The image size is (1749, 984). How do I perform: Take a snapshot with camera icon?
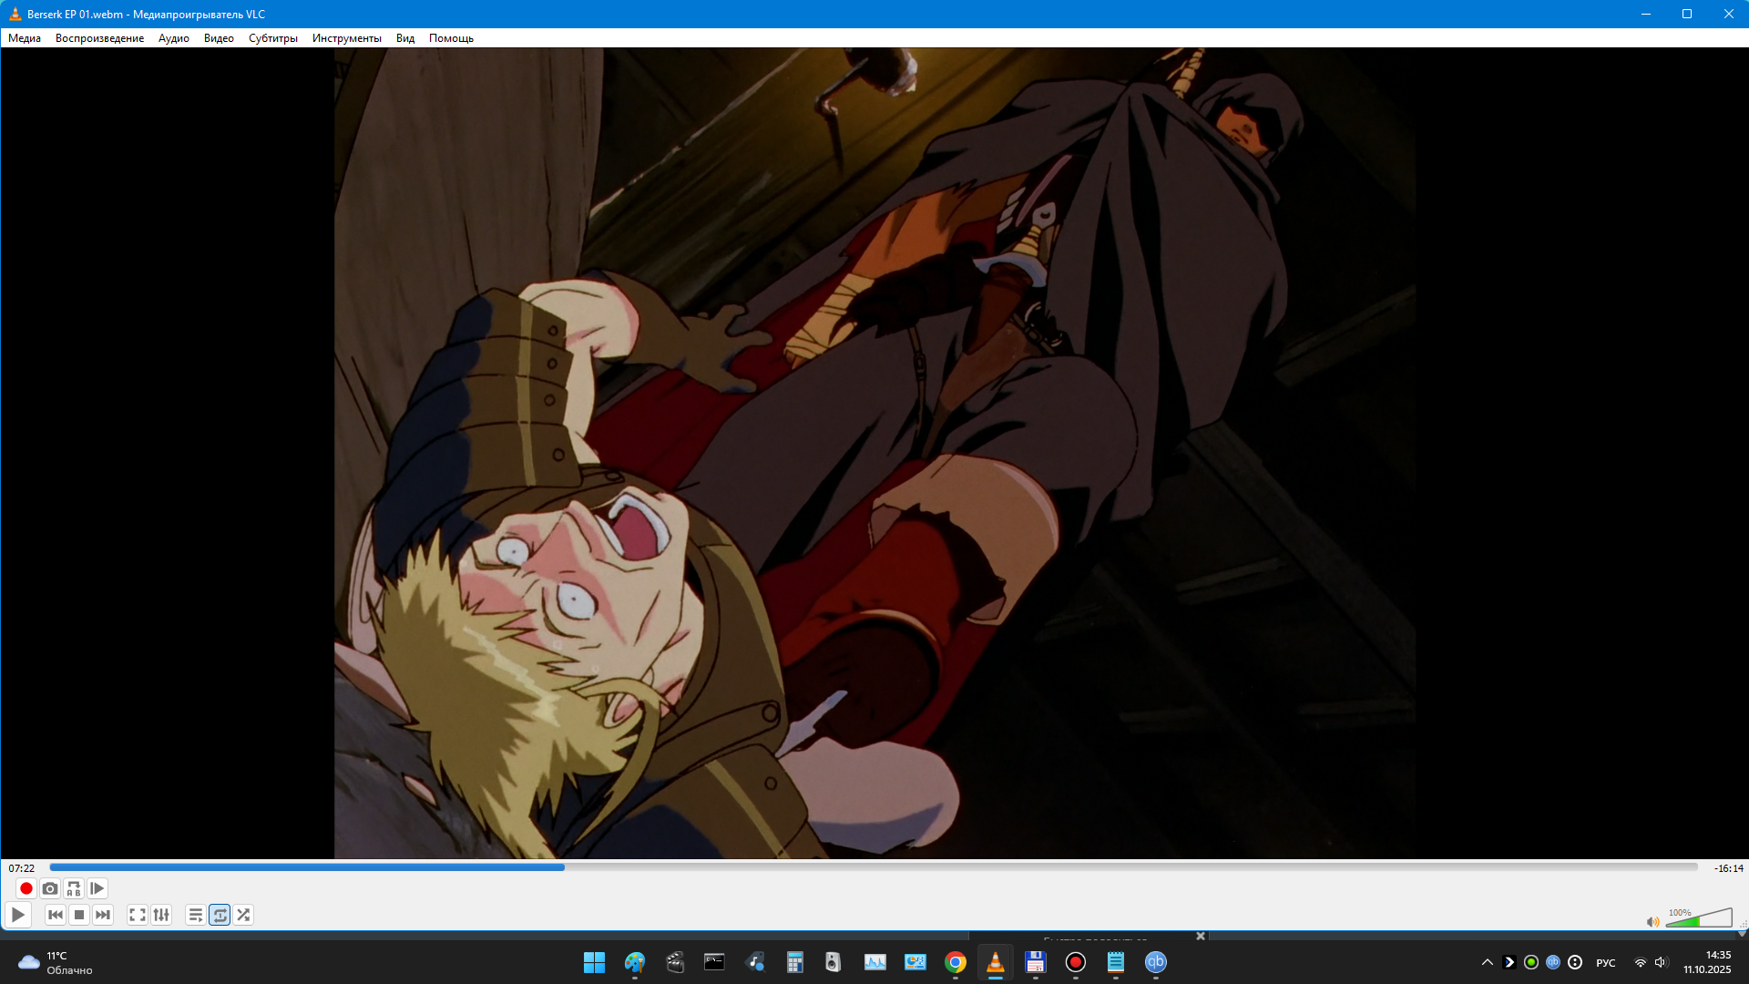coord(50,888)
